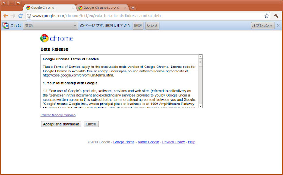Screen dimensions: 283x175
Task: Click the terms scrollbar up arrow
Action: click(200, 57)
